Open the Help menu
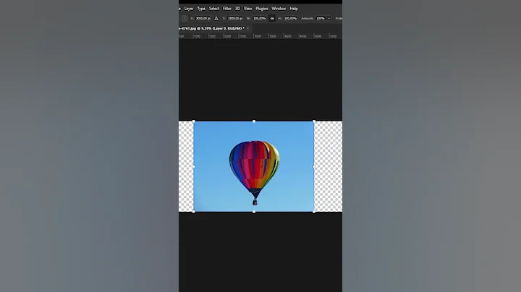This screenshot has height=292, width=521. [294, 9]
